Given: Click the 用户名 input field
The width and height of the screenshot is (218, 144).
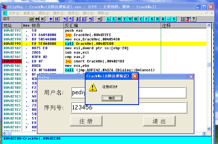Looking at the screenshot, I should (x=128, y=92).
